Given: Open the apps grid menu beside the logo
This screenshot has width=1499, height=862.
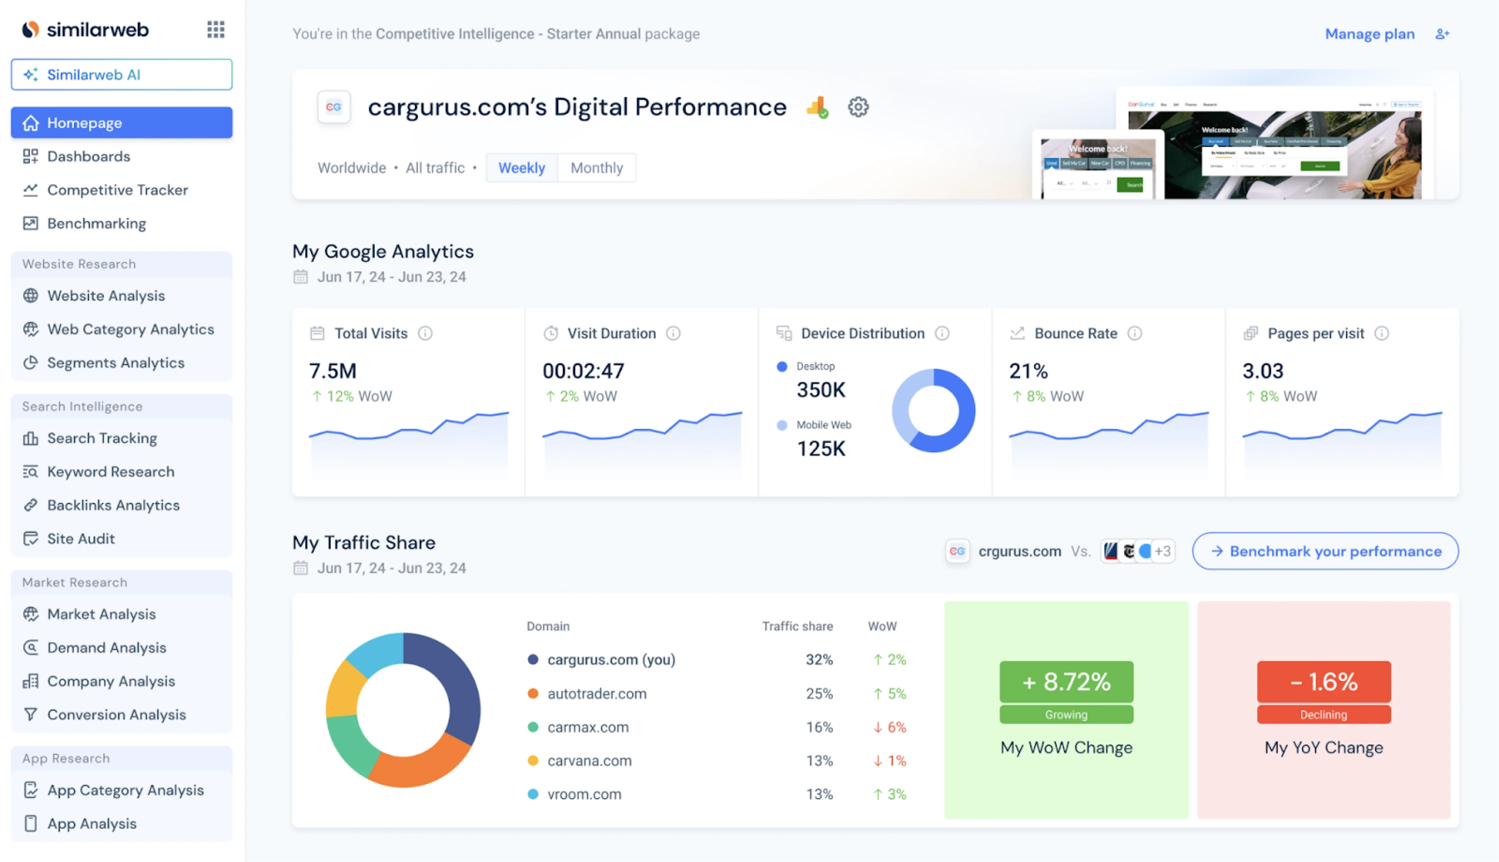Looking at the screenshot, I should pyautogui.click(x=215, y=29).
